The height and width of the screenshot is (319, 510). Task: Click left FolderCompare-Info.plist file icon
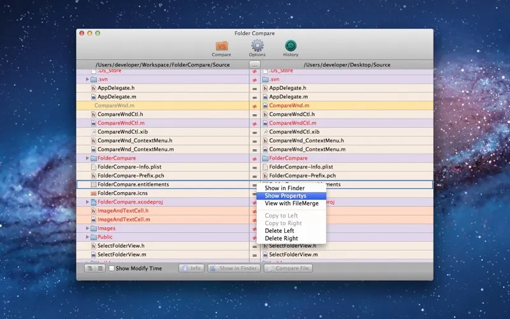[x=94, y=167]
